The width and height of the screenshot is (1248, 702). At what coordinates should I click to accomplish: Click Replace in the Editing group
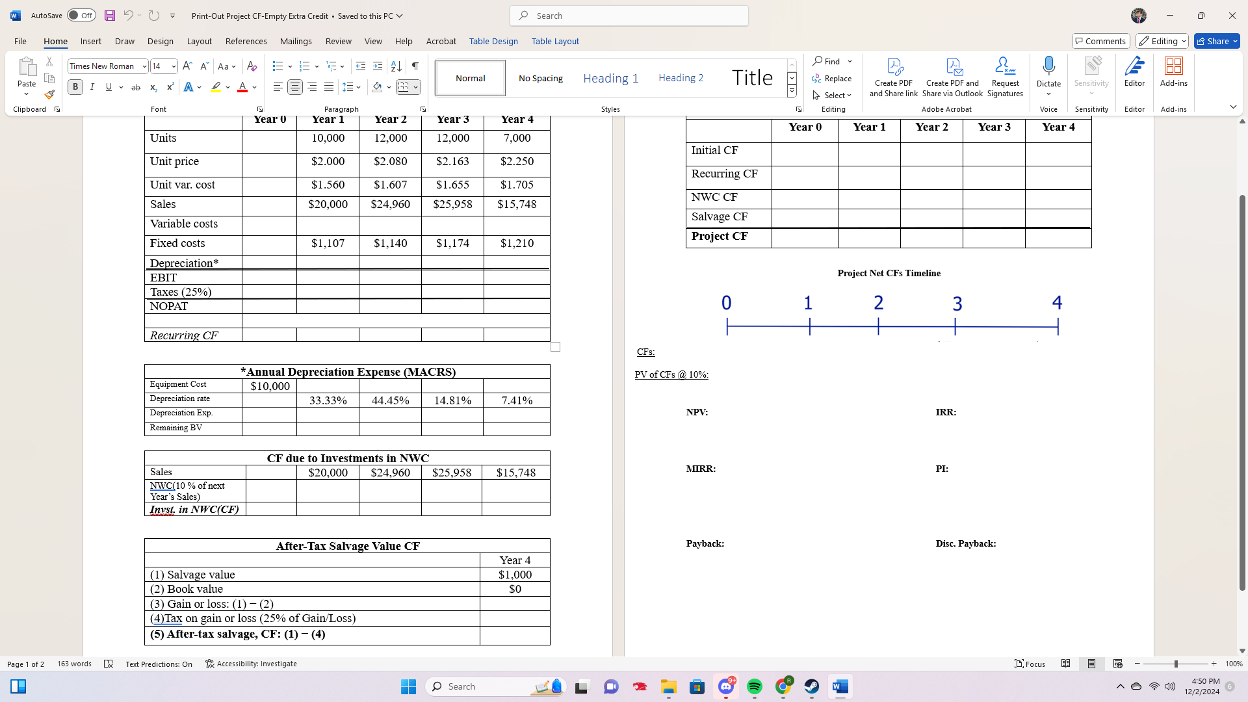pyautogui.click(x=833, y=78)
